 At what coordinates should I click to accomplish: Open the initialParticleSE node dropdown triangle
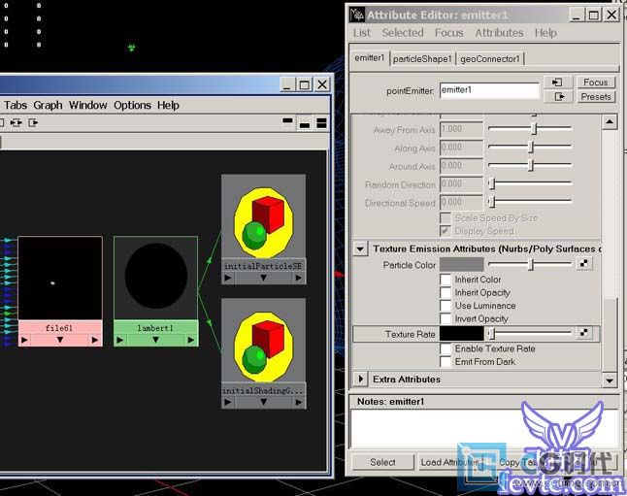(263, 278)
